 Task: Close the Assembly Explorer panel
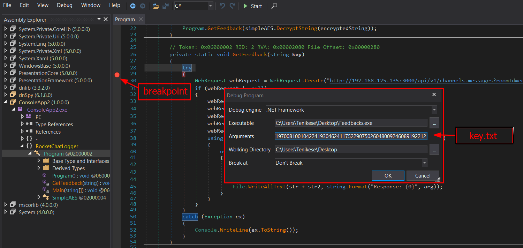coord(106,19)
